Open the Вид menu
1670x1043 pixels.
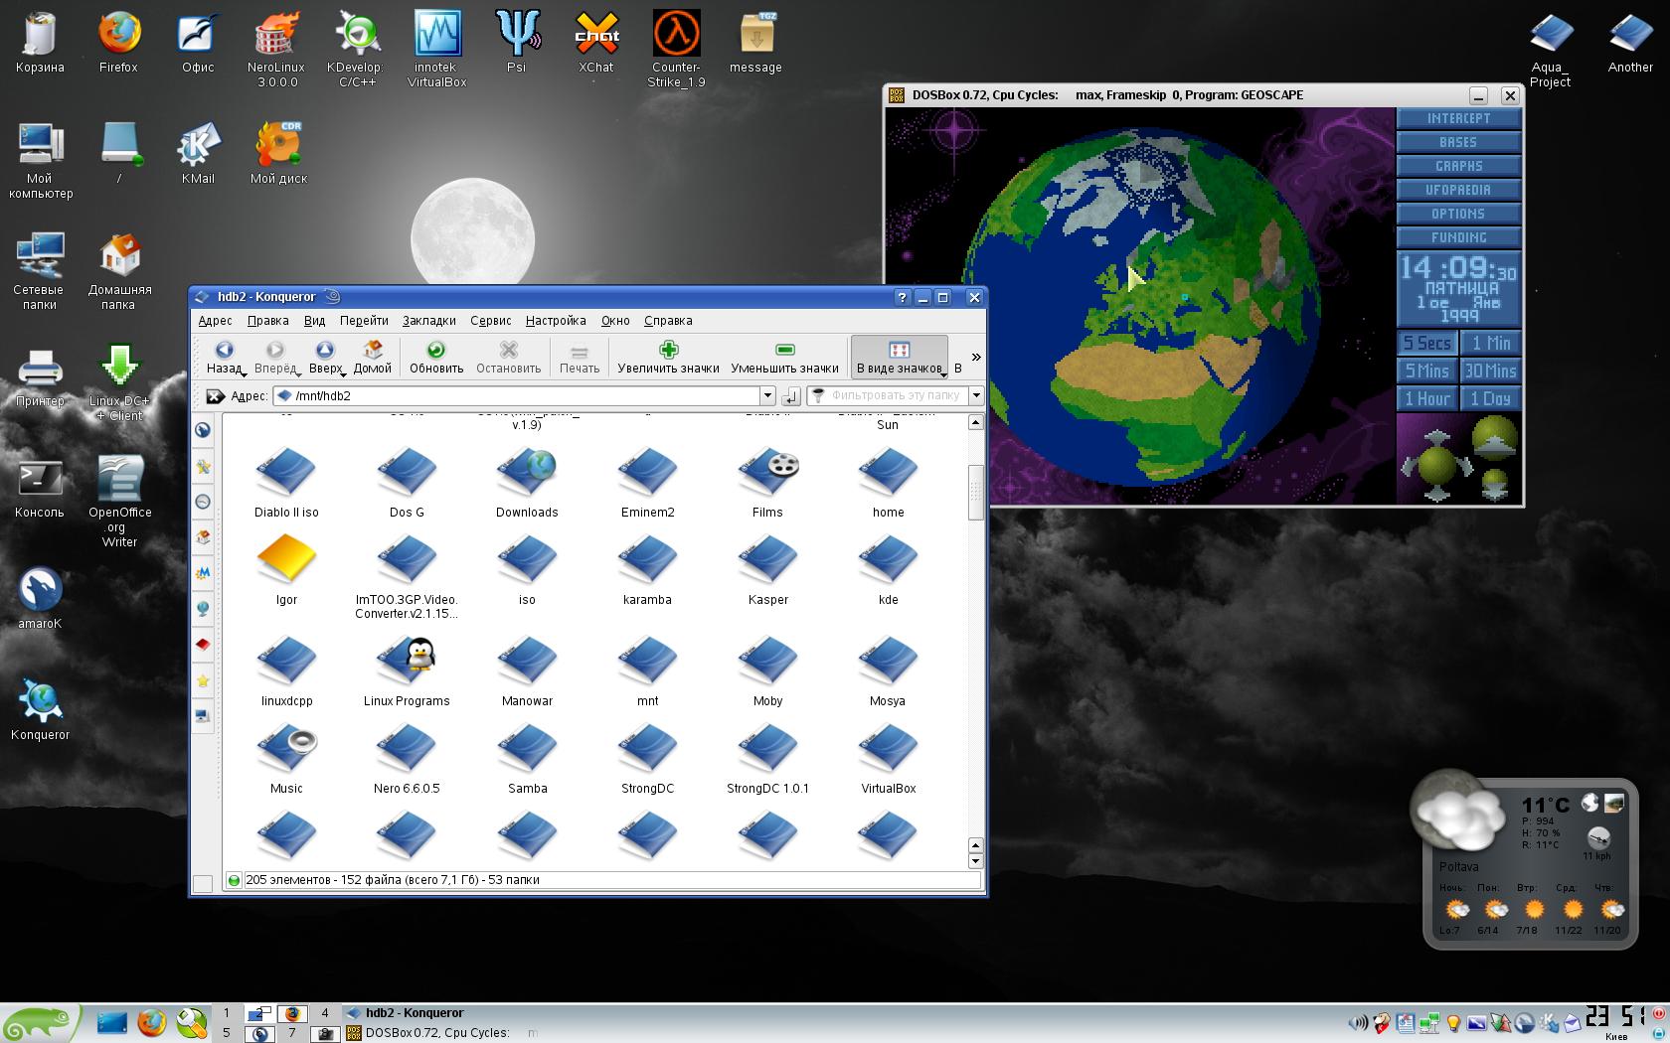point(314,321)
